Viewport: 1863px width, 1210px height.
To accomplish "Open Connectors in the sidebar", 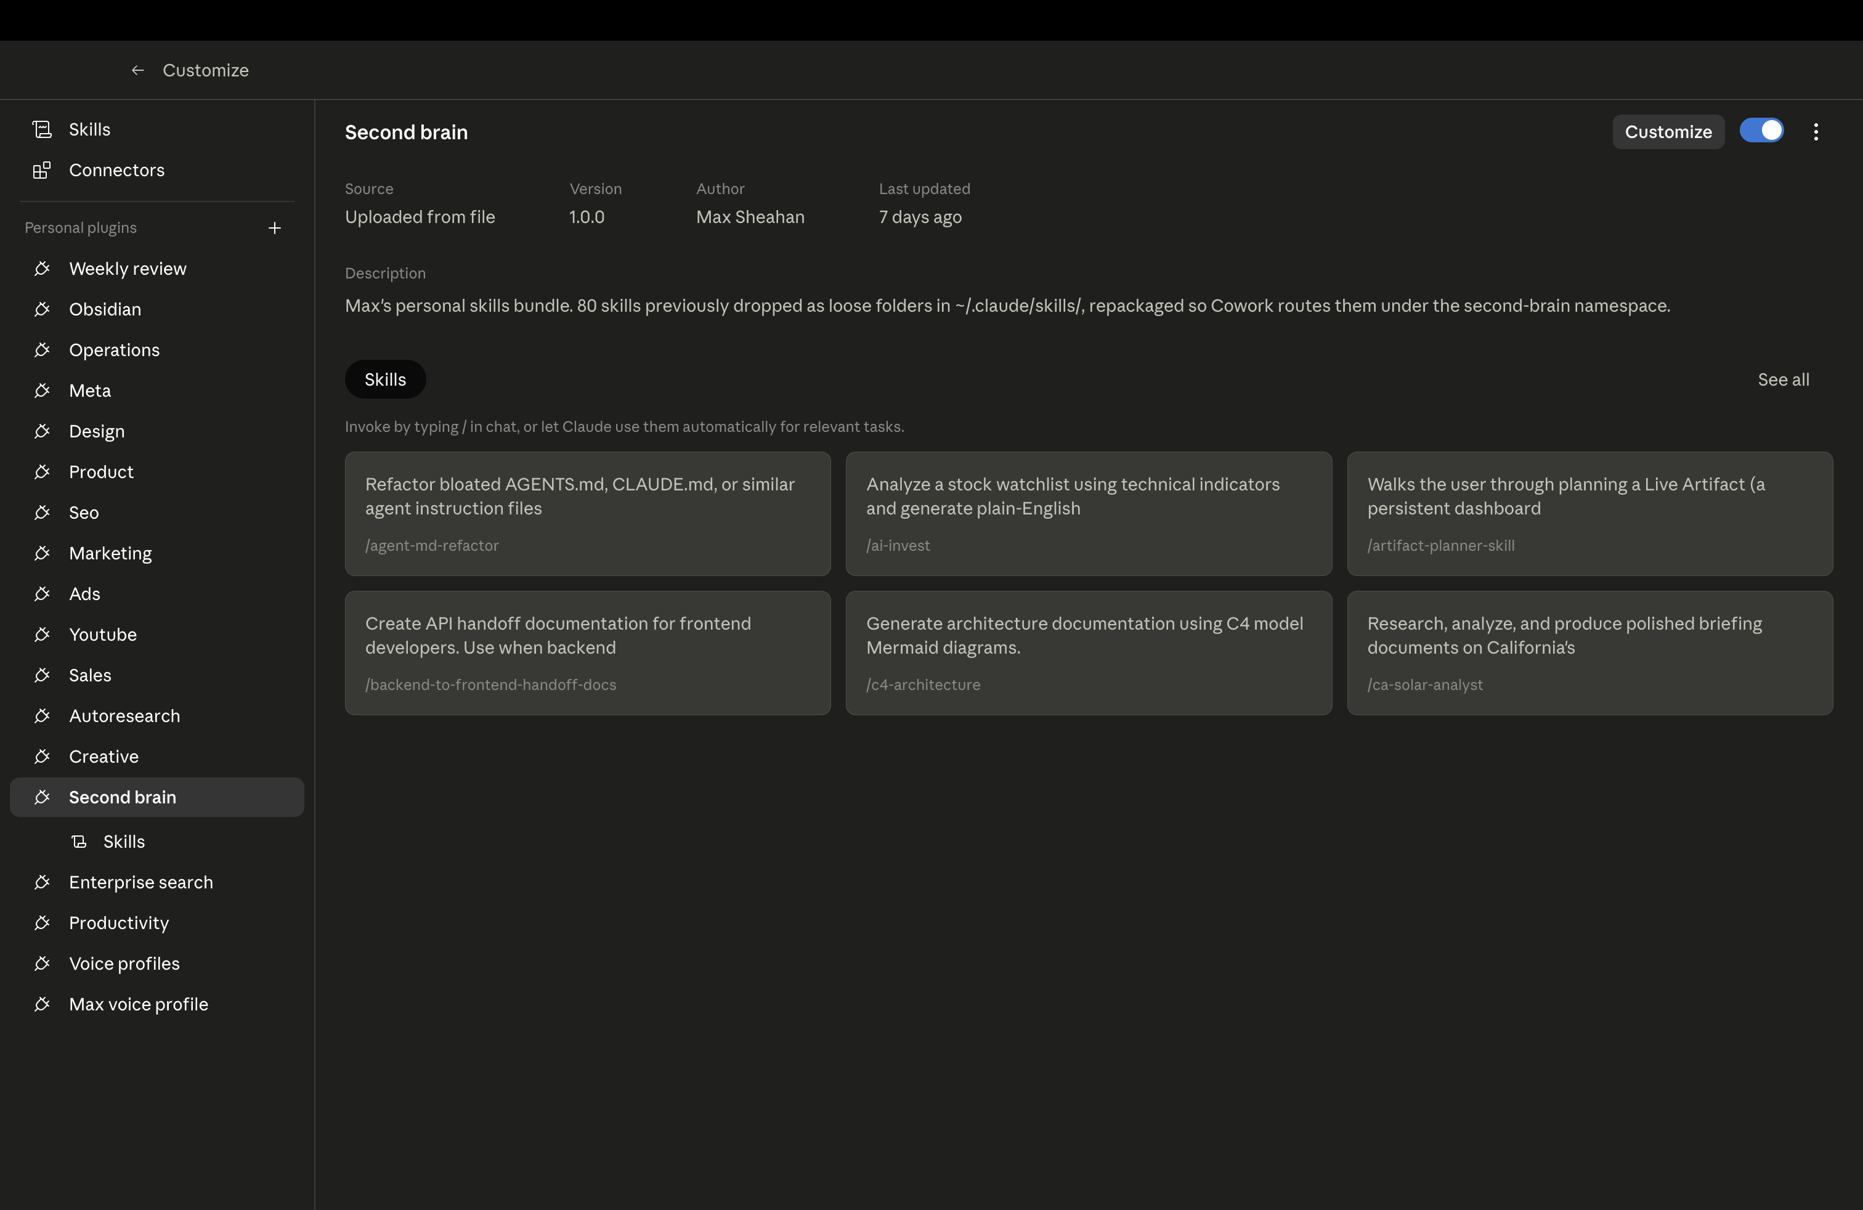I will tap(156, 170).
